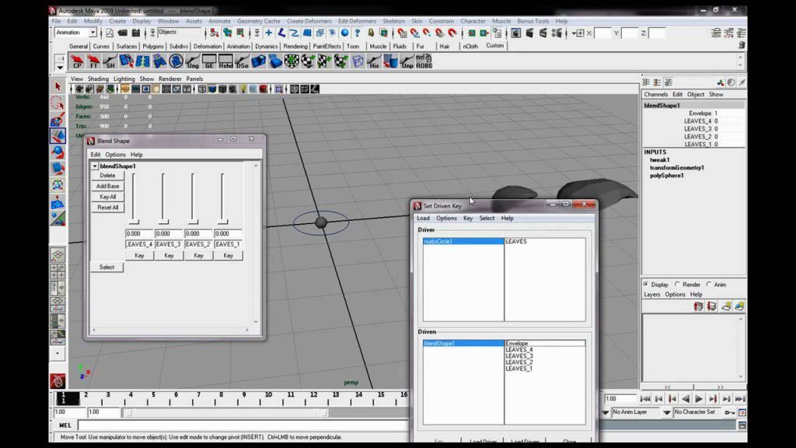Image resolution: width=796 pixels, height=448 pixels.
Task: Click the Key All button
Action: coord(107,197)
